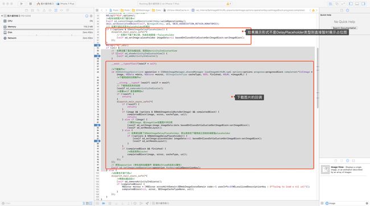Toggle the breakpoint on the sd_setImage:image line
Screen dimensions: 370x206
pos(97,125)
